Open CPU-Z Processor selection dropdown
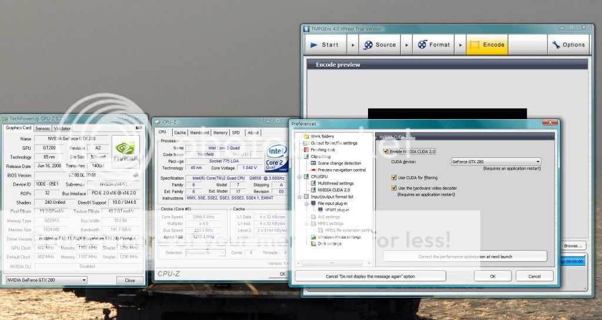Screen dimensions: 602x320 pyautogui.click(x=205, y=253)
